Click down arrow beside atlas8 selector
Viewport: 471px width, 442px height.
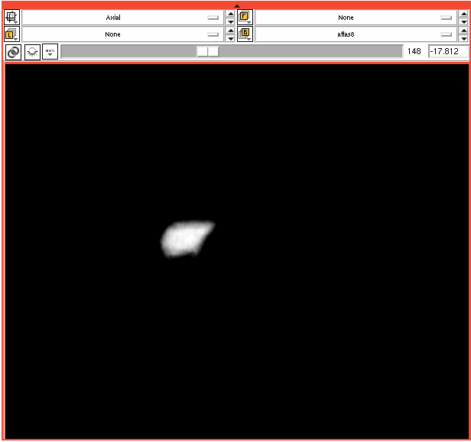tap(464, 38)
